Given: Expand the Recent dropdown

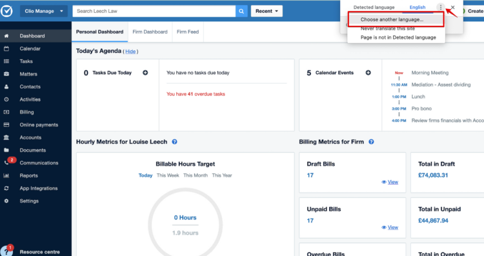Looking at the screenshot, I should coord(267,11).
